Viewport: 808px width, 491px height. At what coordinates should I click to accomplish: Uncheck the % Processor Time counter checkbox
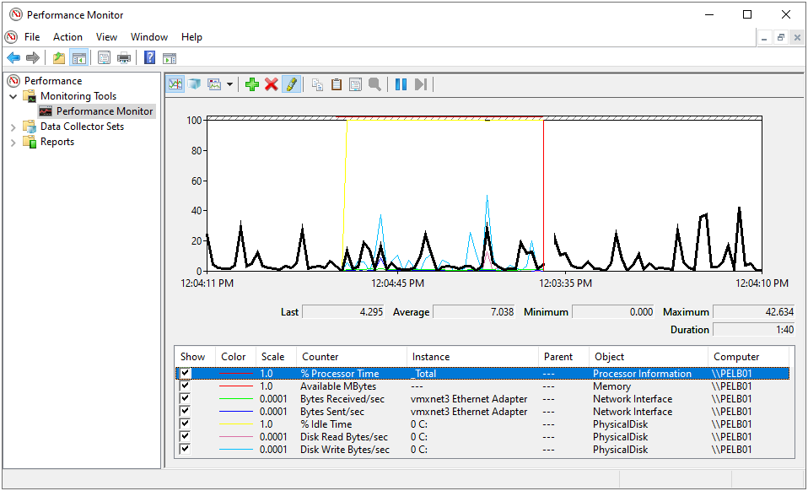click(x=186, y=374)
